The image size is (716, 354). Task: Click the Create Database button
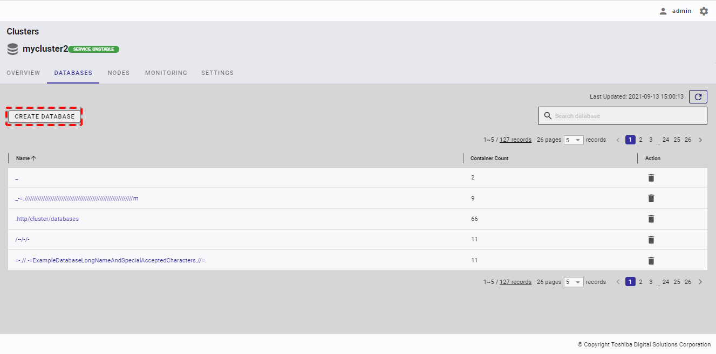tap(44, 116)
